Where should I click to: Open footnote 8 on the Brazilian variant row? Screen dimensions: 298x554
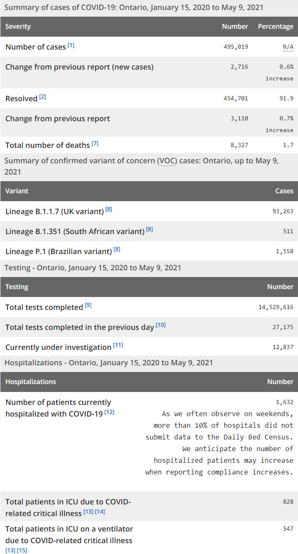point(117,250)
